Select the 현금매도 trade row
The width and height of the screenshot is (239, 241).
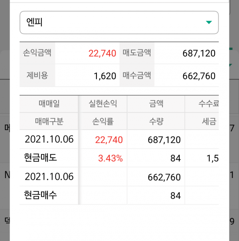coord(41,158)
